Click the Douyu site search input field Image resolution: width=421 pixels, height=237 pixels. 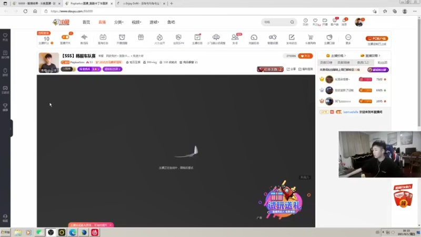tap(276, 22)
